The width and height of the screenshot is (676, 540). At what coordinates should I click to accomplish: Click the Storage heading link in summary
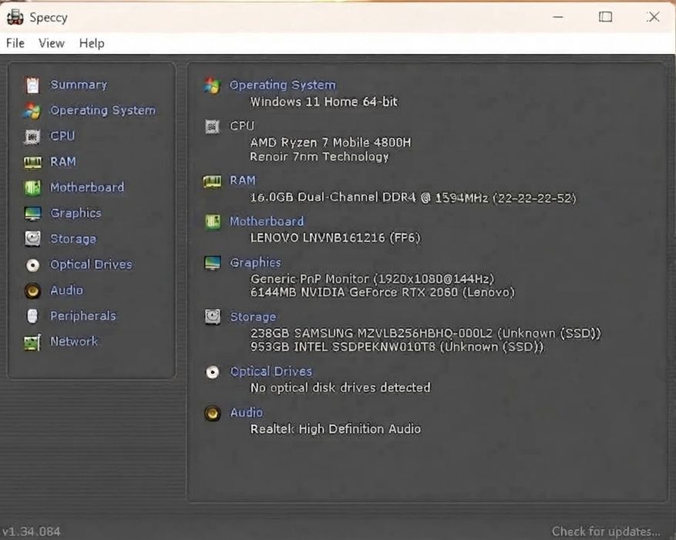pos(253,317)
